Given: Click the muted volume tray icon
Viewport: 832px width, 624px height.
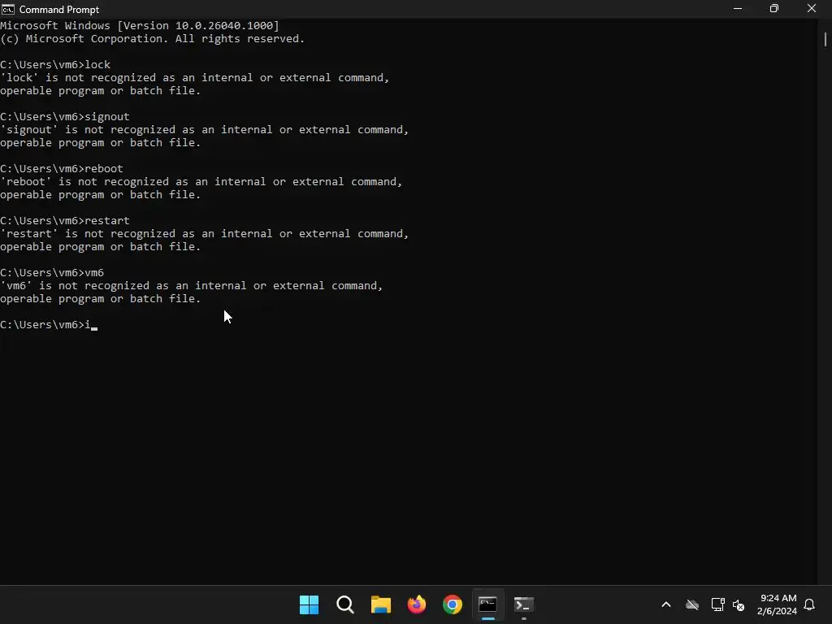Looking at the screenshot, I should tap(739, 604).
